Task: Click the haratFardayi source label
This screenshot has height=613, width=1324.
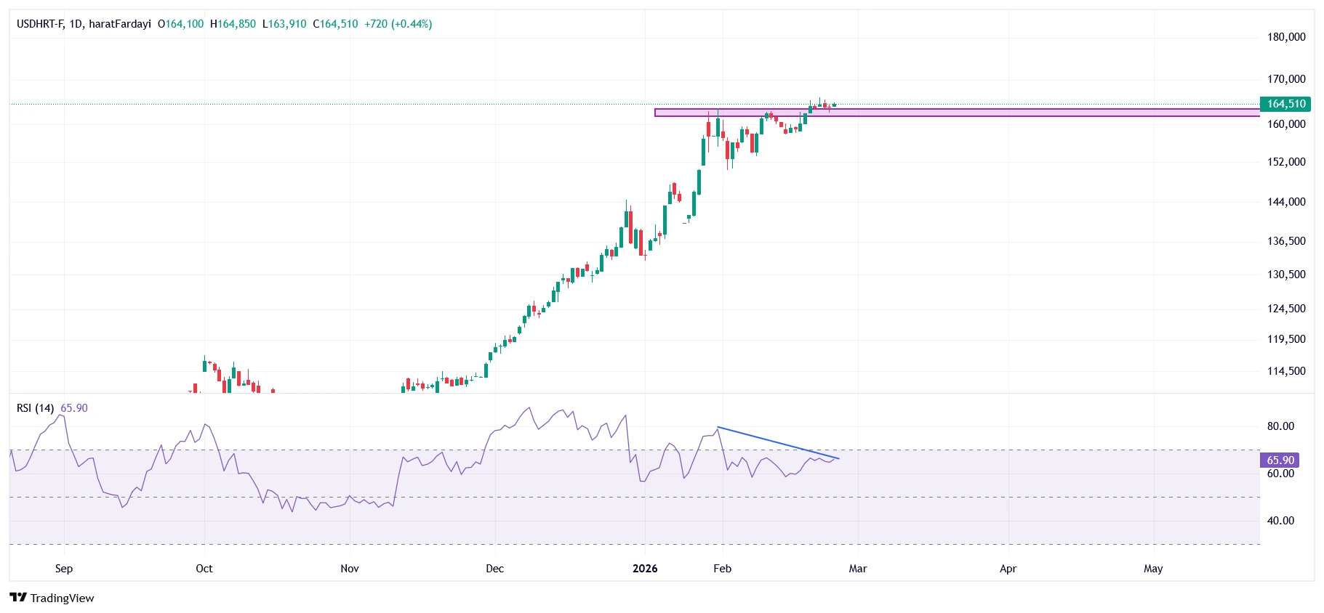Action: [x=120, y=24]
